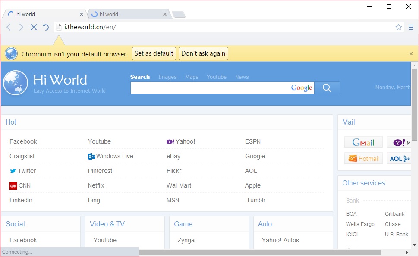Open the Chromium hamburger menu
This screenshot has width=419, height=257.
[411, 27]
